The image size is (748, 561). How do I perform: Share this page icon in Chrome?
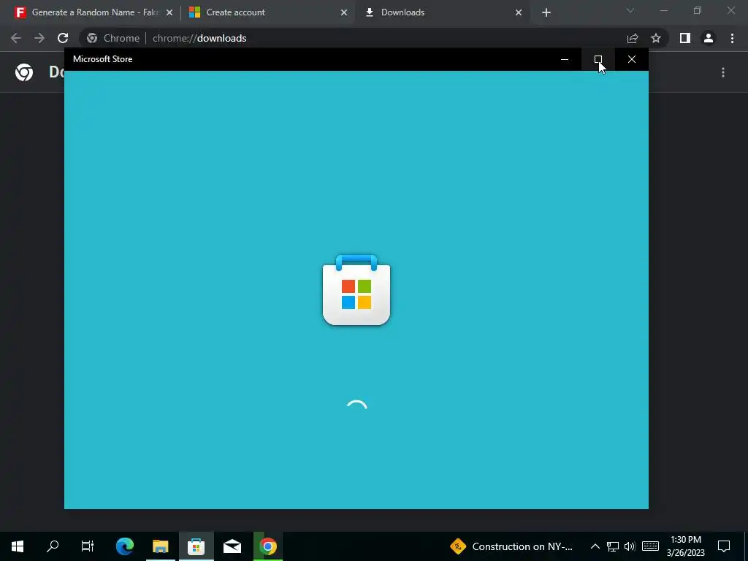click(633, 38)
